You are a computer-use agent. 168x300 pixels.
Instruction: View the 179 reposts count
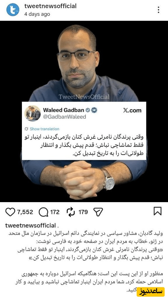[83, 212]
